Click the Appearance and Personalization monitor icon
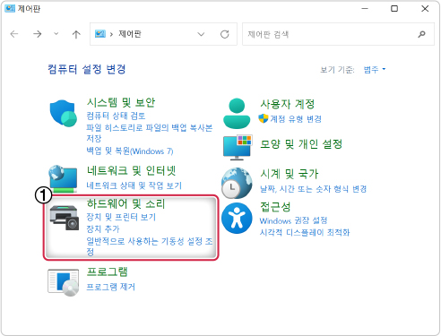This screenshot has width=441, height=336. (238, 147)
